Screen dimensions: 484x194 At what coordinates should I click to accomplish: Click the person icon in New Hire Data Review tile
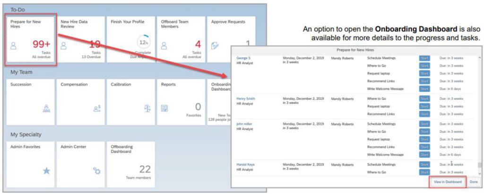(x=64, y=46)
